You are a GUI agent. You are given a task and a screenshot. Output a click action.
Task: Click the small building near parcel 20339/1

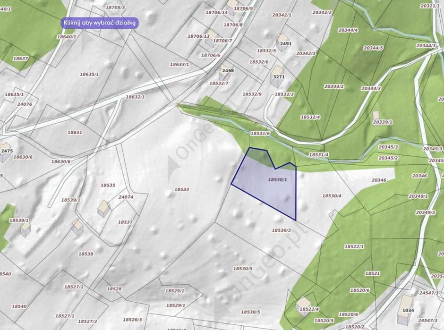click(376, 115)
